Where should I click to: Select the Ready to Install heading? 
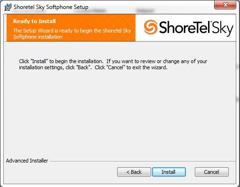point(34,21)
